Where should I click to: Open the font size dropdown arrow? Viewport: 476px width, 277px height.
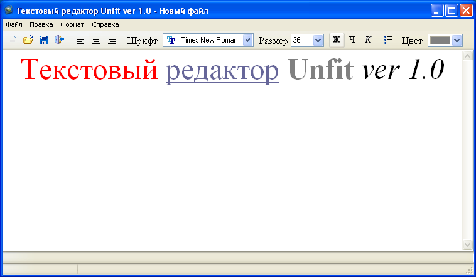(318, 40)
